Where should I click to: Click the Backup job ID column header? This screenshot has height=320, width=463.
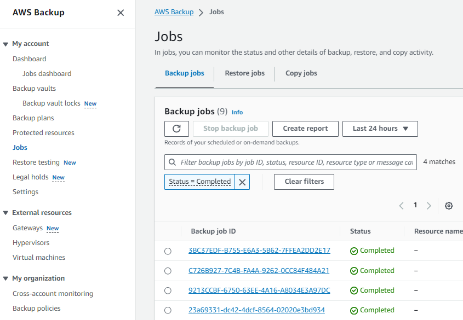click(213, 231)
